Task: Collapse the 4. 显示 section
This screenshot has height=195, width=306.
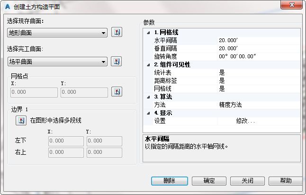Action: [148, 113]
